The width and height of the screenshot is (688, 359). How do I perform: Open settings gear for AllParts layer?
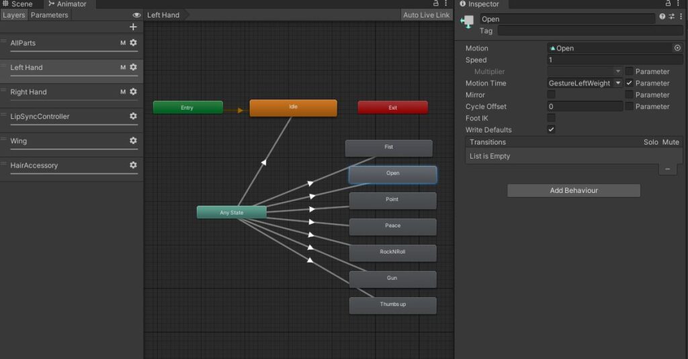click(x=133, y=43)
